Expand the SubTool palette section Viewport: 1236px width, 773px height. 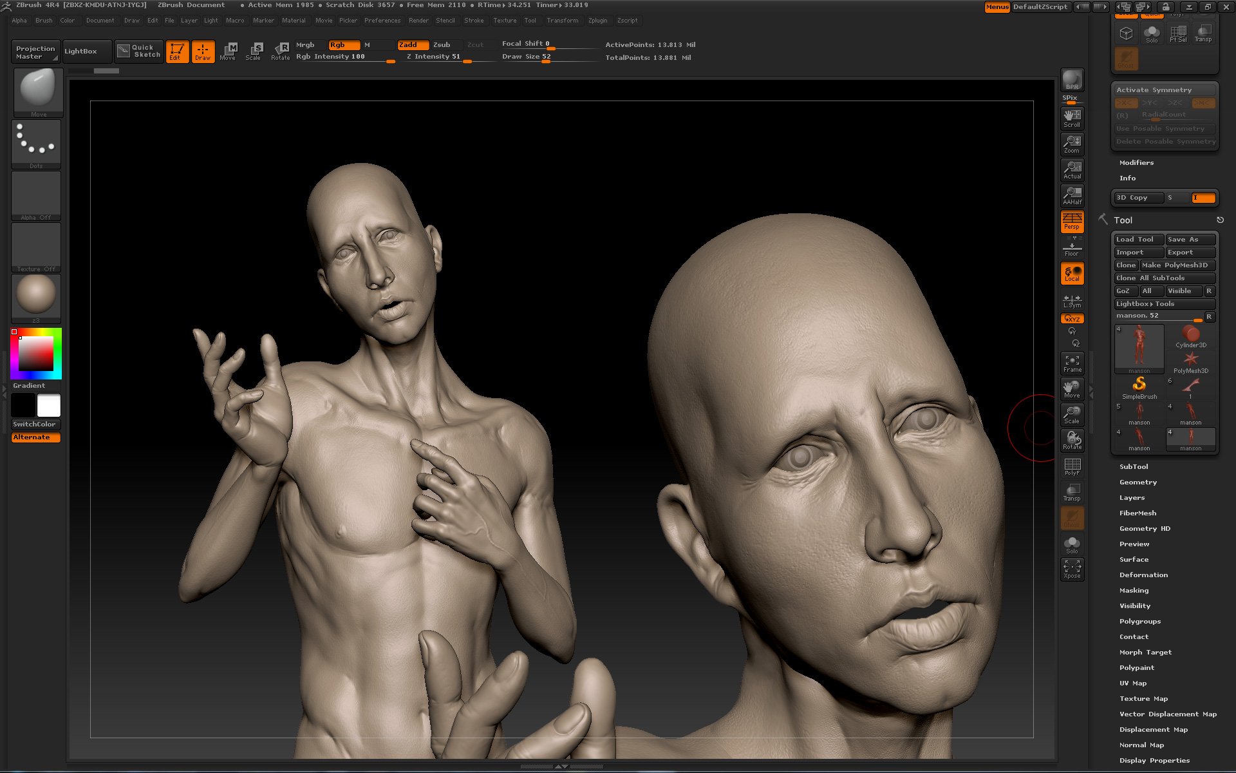[x=1134, y=467]
